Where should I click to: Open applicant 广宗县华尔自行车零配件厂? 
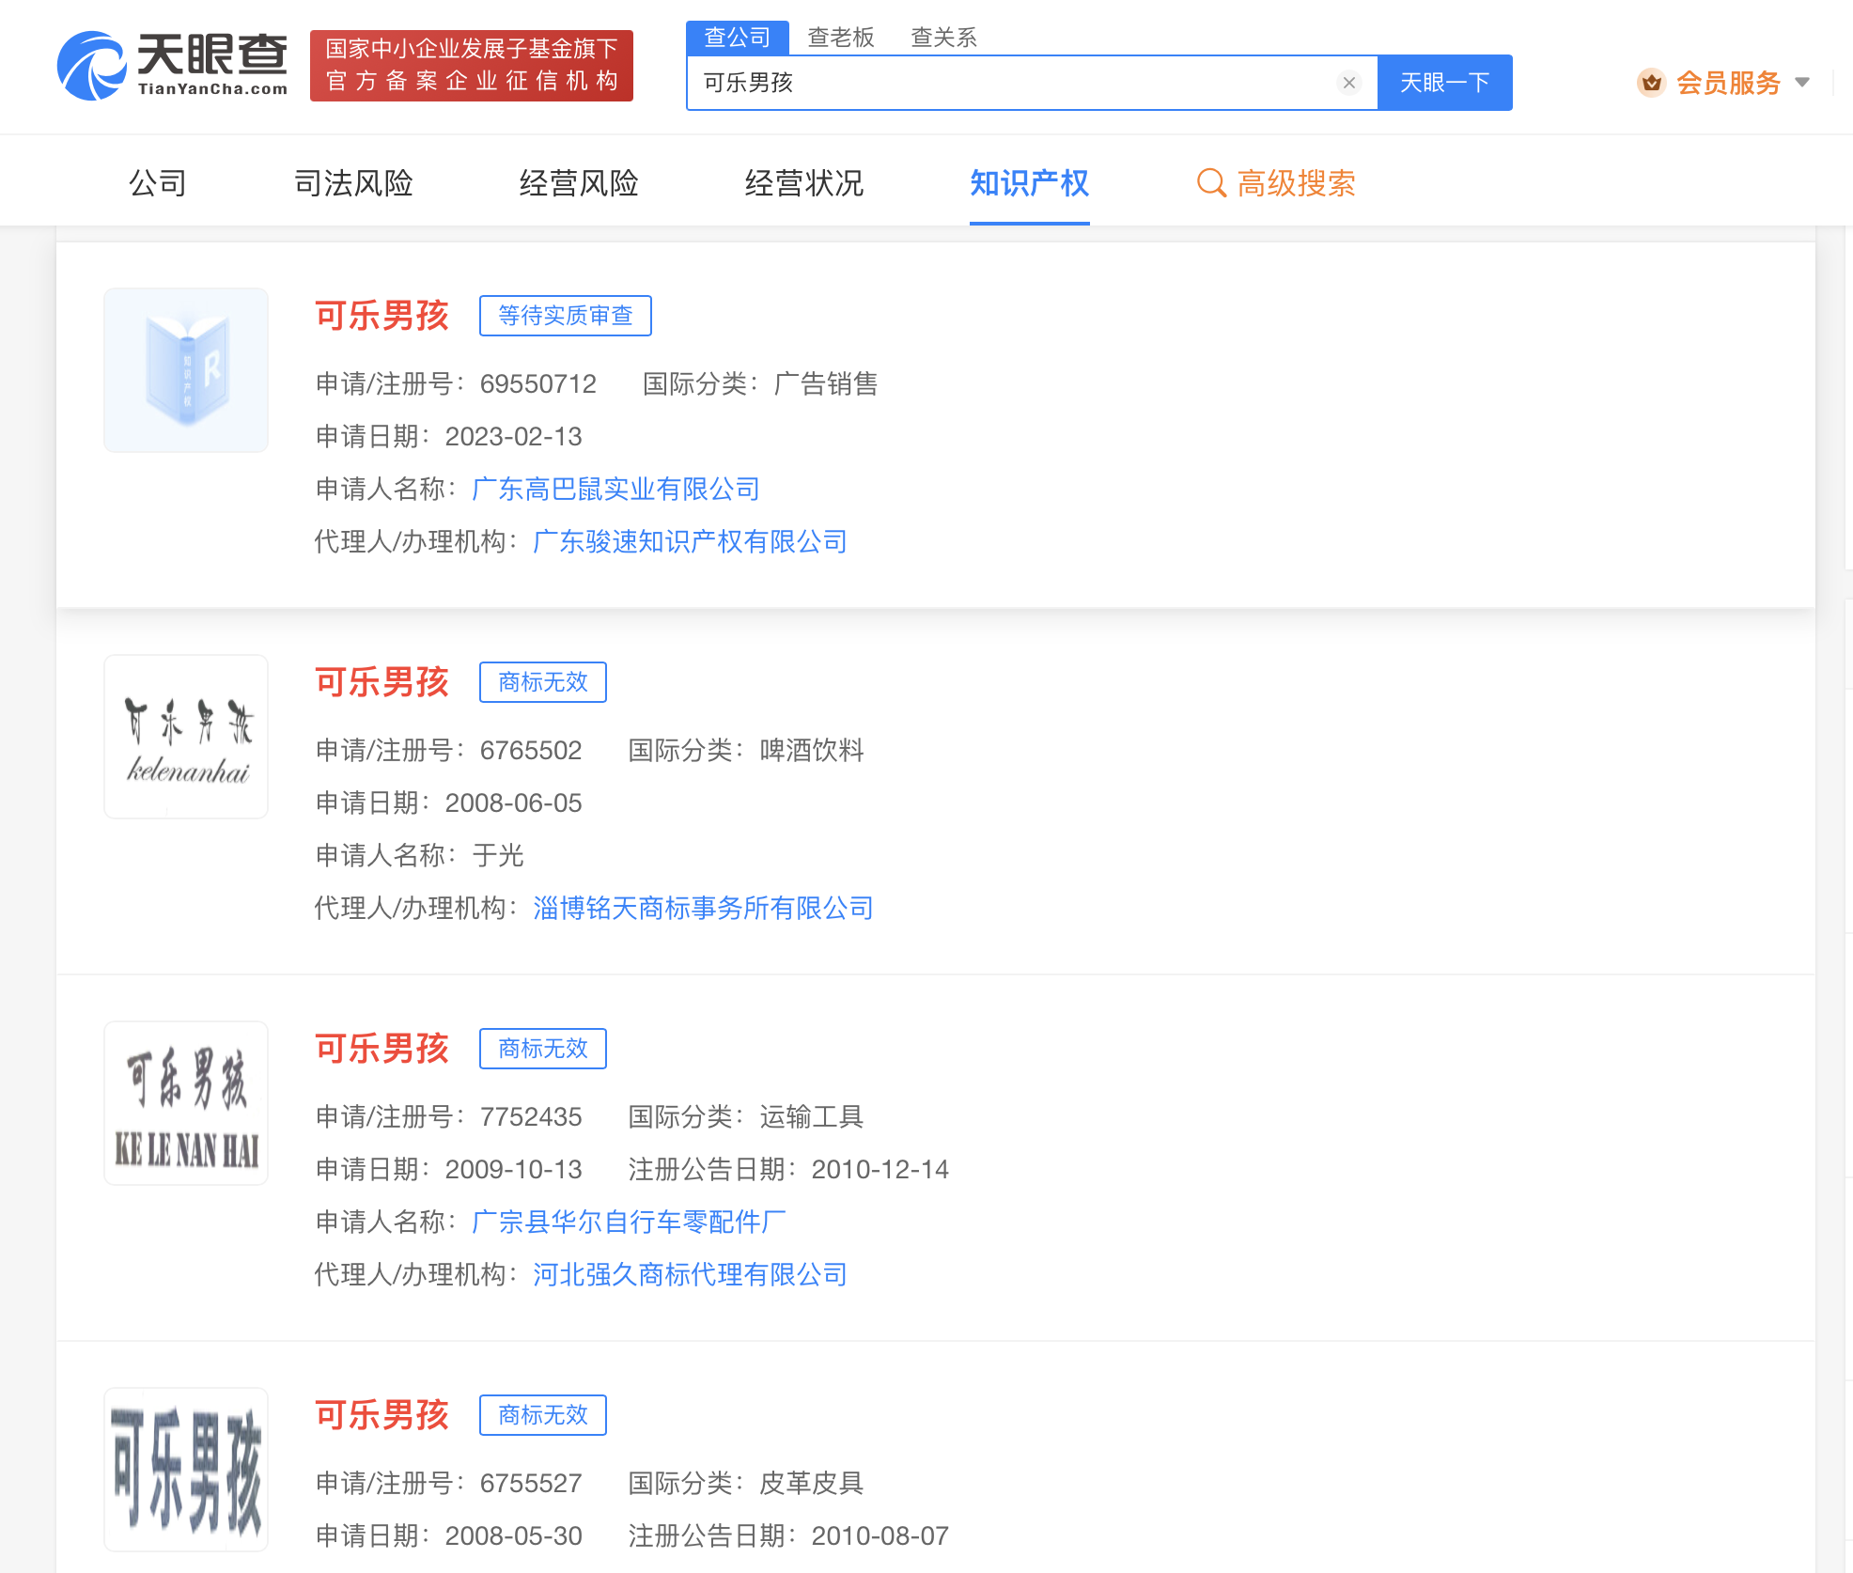[x=630, y=1222]
